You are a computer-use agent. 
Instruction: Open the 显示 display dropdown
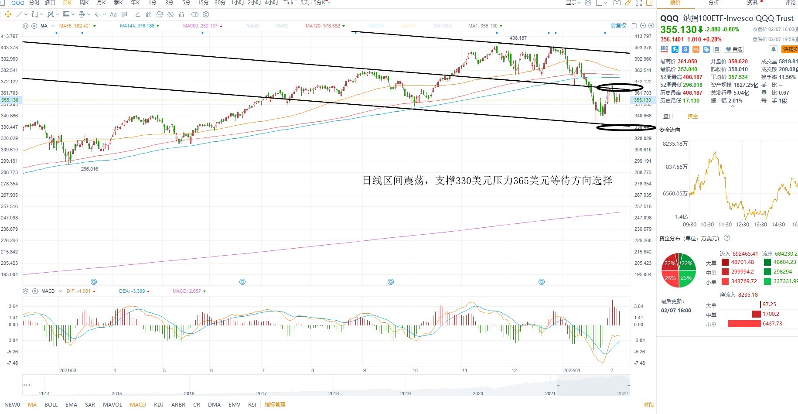point(573,3)
